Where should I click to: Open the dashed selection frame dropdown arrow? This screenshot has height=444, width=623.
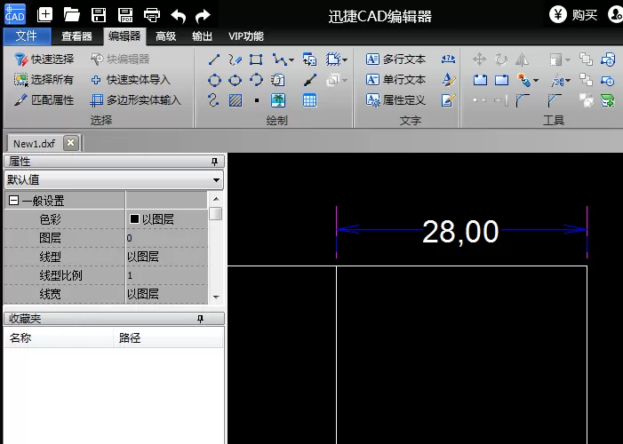tap(345, 60)
